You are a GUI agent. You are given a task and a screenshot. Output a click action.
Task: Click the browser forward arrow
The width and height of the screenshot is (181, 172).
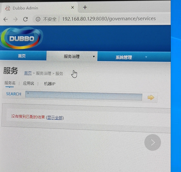(x=15, y=19)
